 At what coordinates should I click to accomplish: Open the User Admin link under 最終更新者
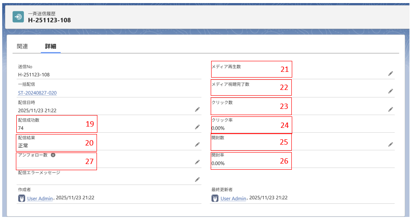point(233,198)
